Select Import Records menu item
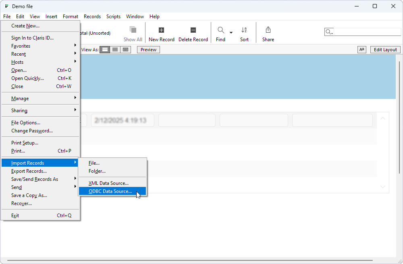403x264 pixels. click(x=40, y=163)
